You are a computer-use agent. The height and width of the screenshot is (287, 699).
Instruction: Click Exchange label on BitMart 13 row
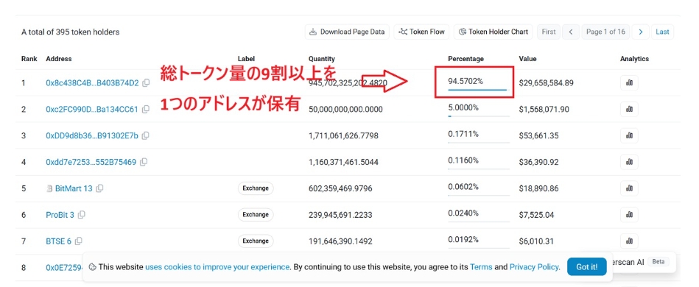tap(256, 188)
